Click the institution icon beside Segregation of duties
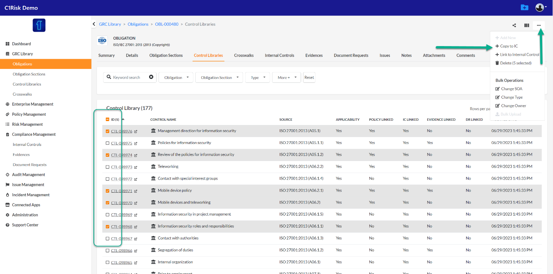 coord(153,250)
